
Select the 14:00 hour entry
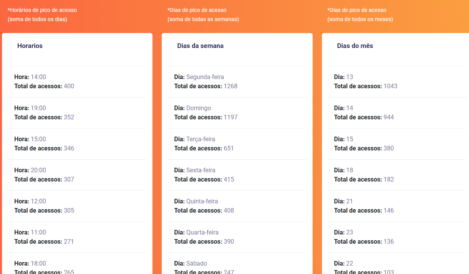(77, 82)
